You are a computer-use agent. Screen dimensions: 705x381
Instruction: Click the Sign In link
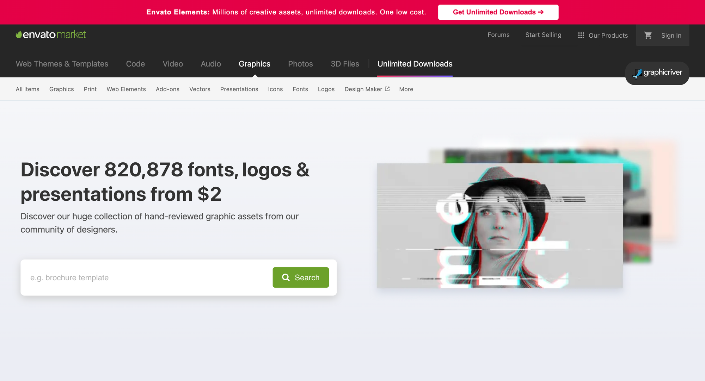click(671, 35)
